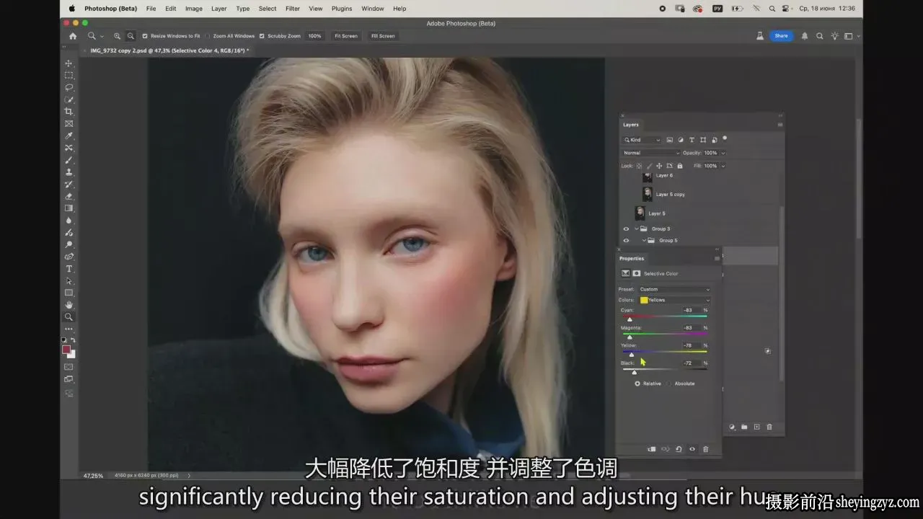Delete the adjustment layer from Properties panel
The height and width of the screenshot is (519, 923).
coord(705,449)
